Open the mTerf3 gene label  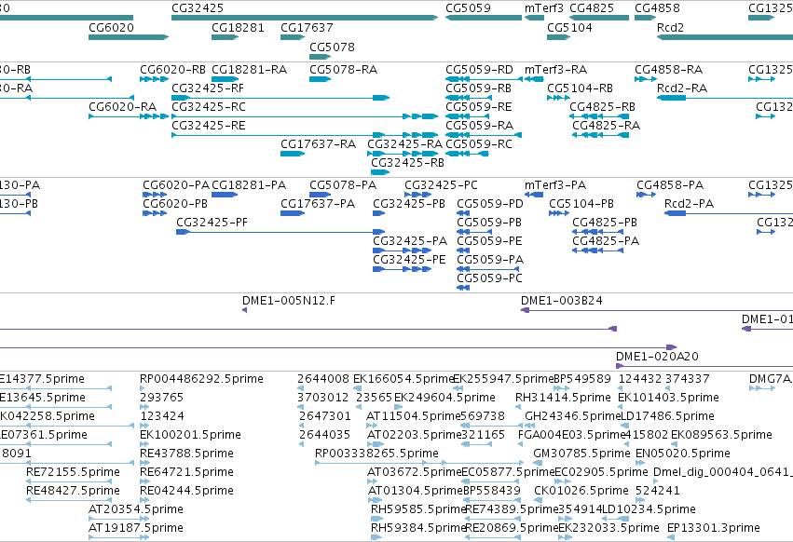pos(543,8)
